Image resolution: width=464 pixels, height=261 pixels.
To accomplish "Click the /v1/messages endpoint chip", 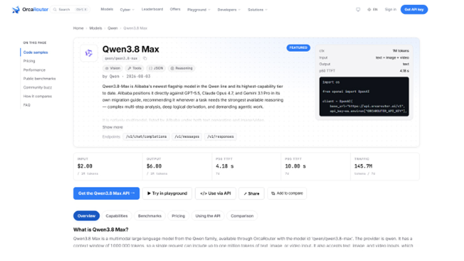I will point(187,137).
